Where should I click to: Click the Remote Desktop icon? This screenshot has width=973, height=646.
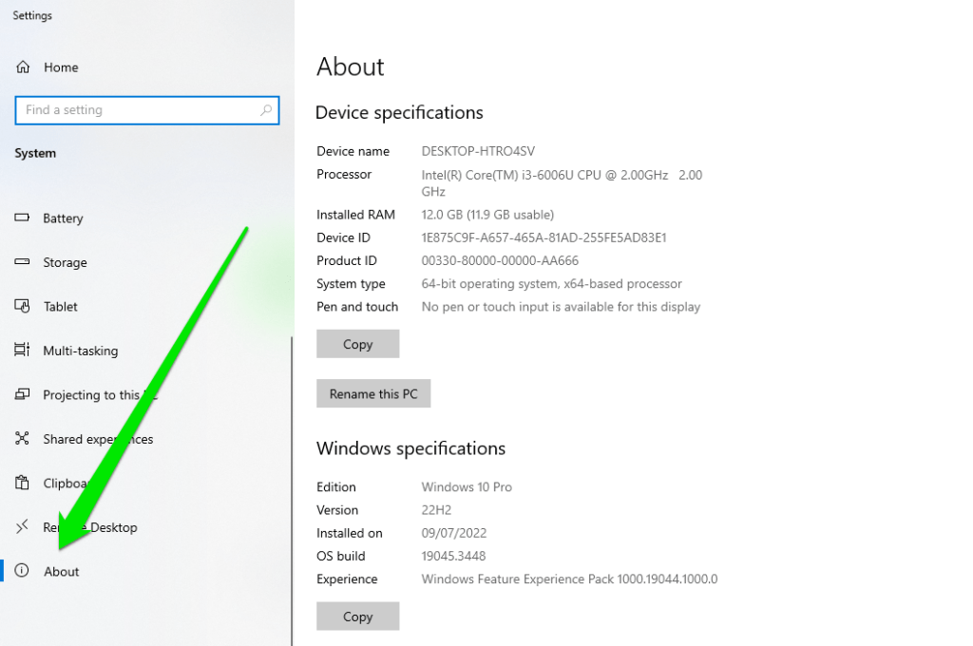[x=22, y=527]
